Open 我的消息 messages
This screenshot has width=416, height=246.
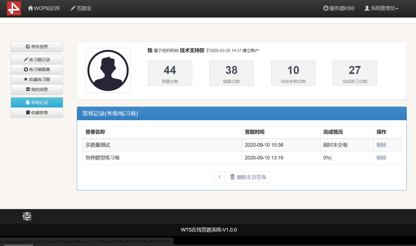tap(37, 90)
